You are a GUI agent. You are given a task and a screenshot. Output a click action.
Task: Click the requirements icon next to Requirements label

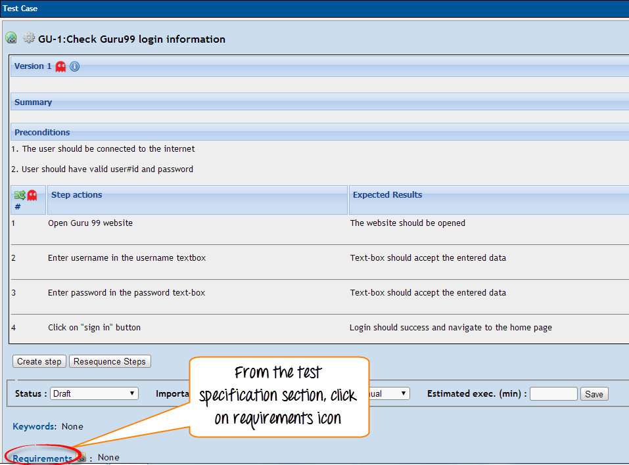[x=82, y=458]
